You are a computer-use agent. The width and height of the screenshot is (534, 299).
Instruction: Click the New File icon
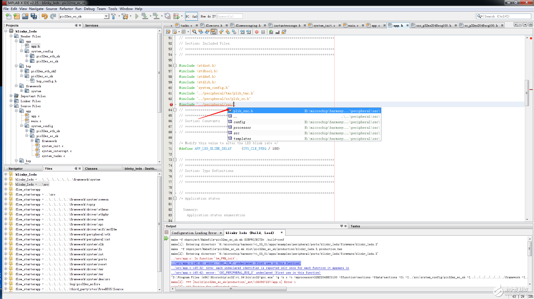(8, 16)
